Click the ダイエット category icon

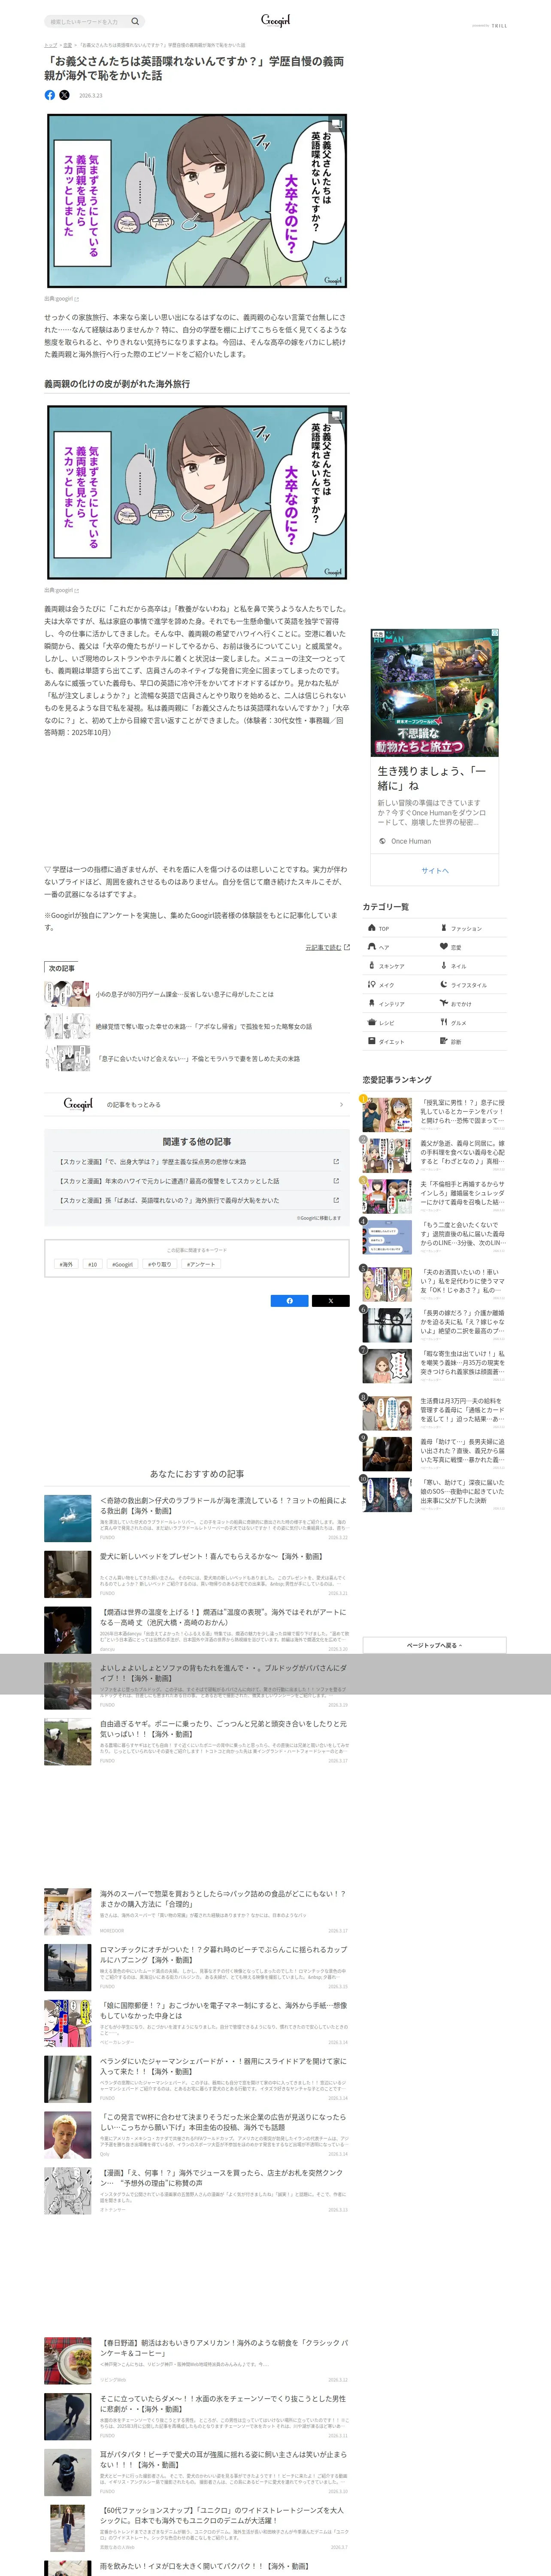[x=372, y=1041]
